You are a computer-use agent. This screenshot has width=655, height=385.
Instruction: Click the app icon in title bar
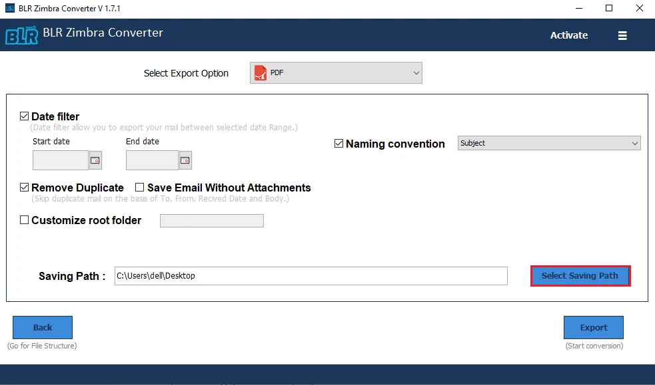coord(9,9)
